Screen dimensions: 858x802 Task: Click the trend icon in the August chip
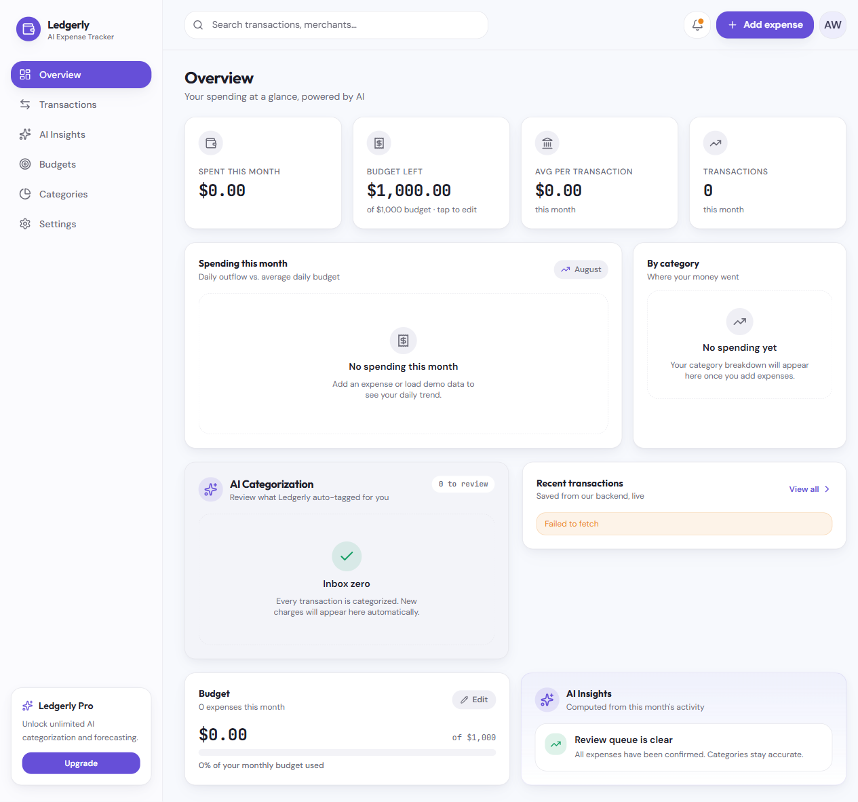pyautogui.click(x=566, y=269)
